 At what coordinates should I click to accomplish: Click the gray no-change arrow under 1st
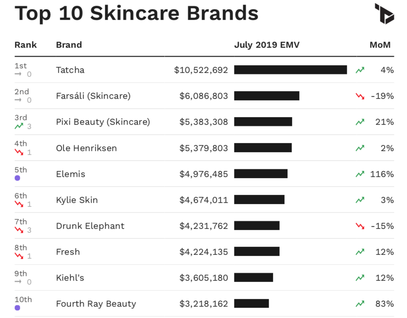point(18,74)
